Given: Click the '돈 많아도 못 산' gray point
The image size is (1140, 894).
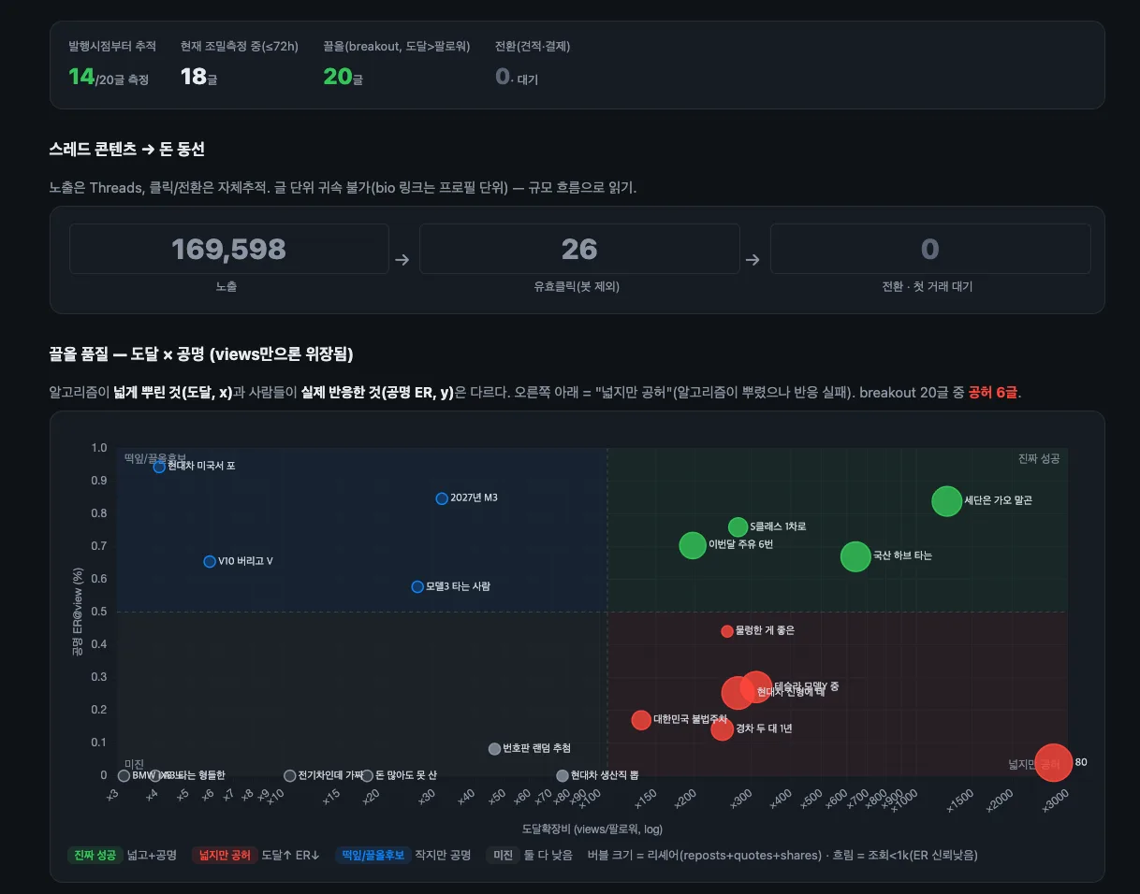Looking at the screenshot, I should coord(367,775).
